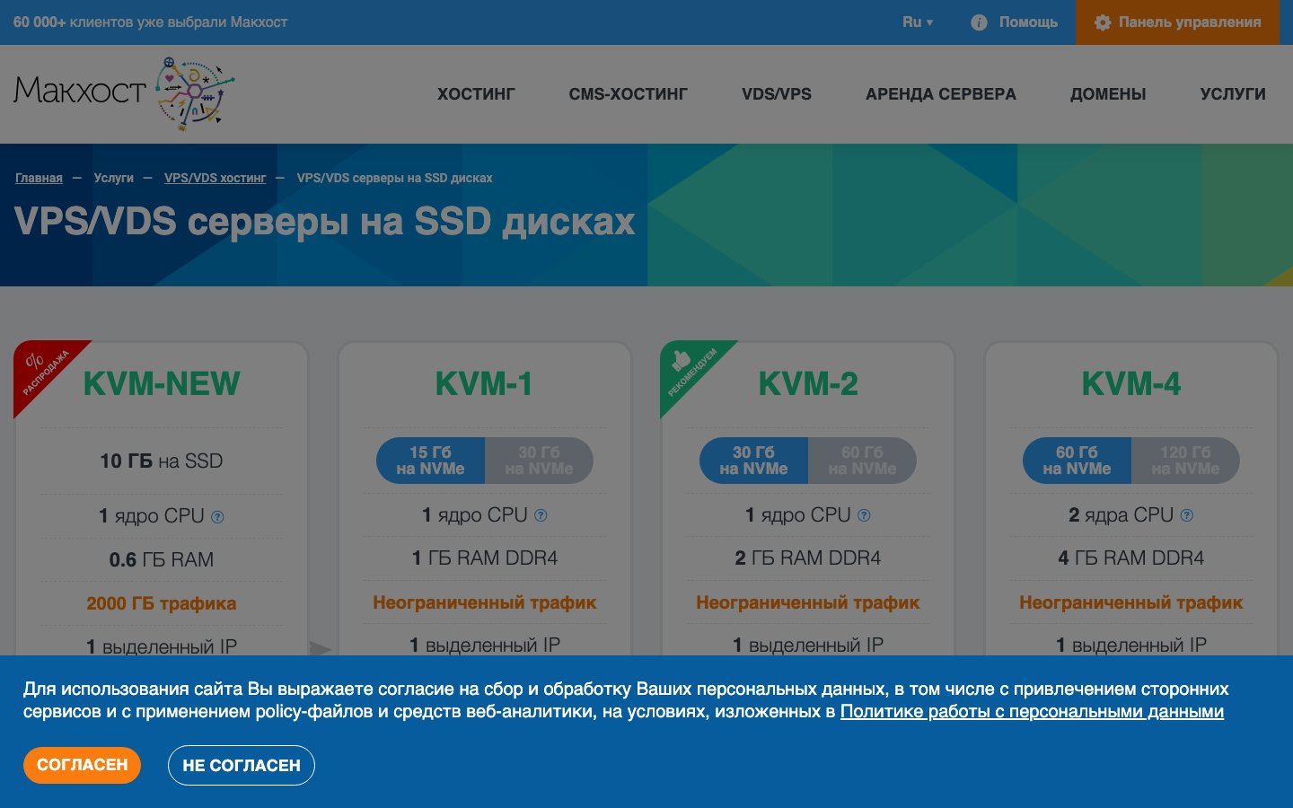Open the Ru language dropdown
Image resolution: width=1293 pixels, height=808 pixels.
(918, 22)
